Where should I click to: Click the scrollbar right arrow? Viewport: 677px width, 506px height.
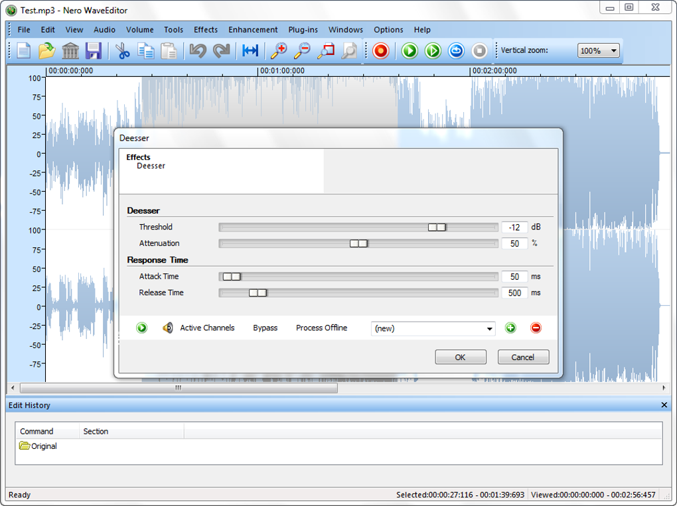click(x=664, y=388)
